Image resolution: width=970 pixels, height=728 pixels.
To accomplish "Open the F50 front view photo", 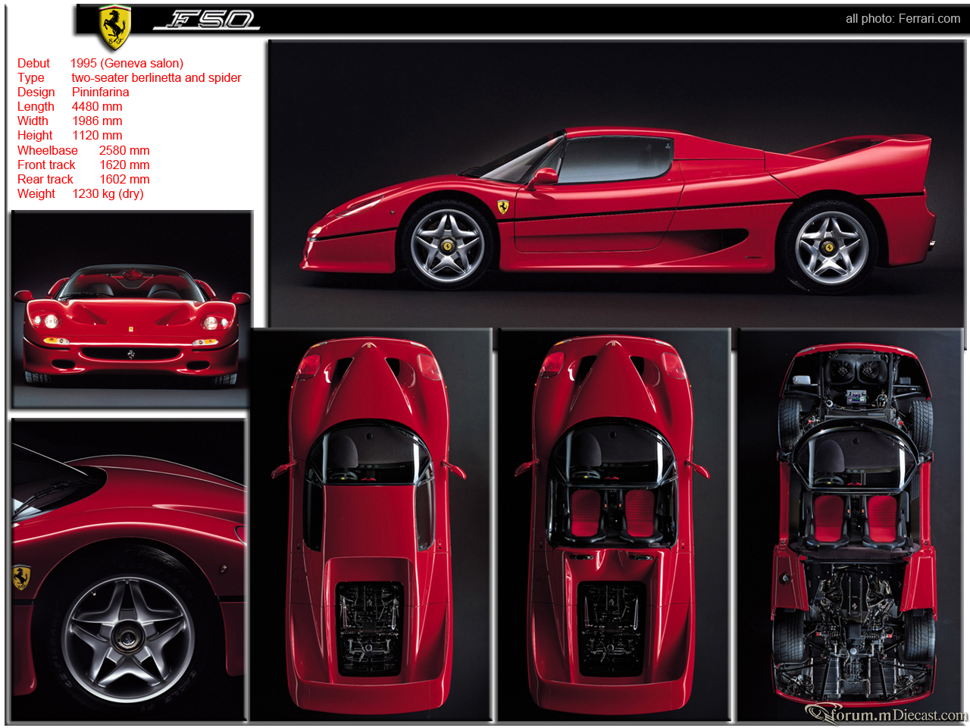I will [131, 310].
